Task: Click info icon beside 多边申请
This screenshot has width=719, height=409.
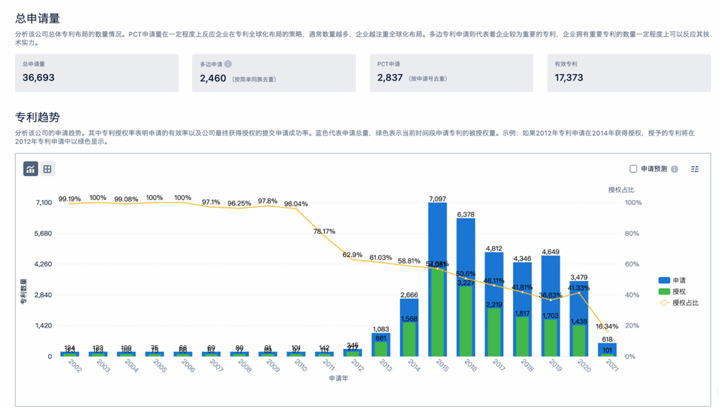Action: [228, 64]
